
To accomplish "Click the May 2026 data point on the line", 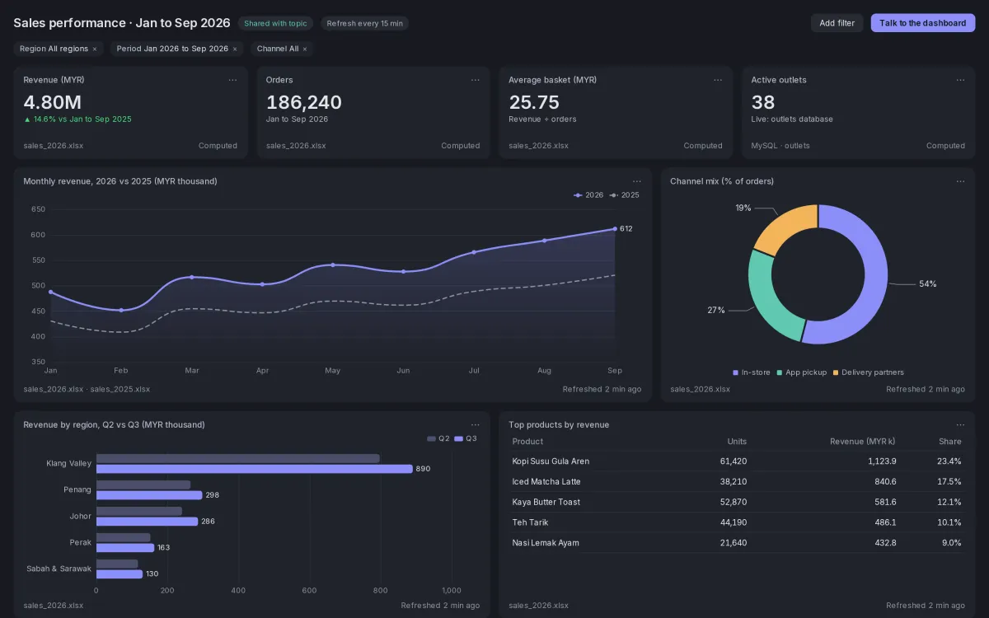I will tap(333, 265).
